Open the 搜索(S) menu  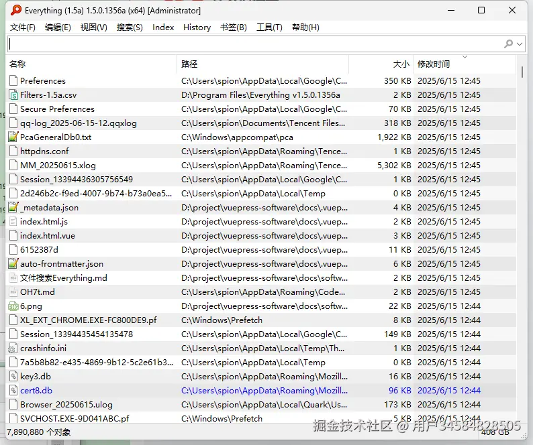point(130,27)
